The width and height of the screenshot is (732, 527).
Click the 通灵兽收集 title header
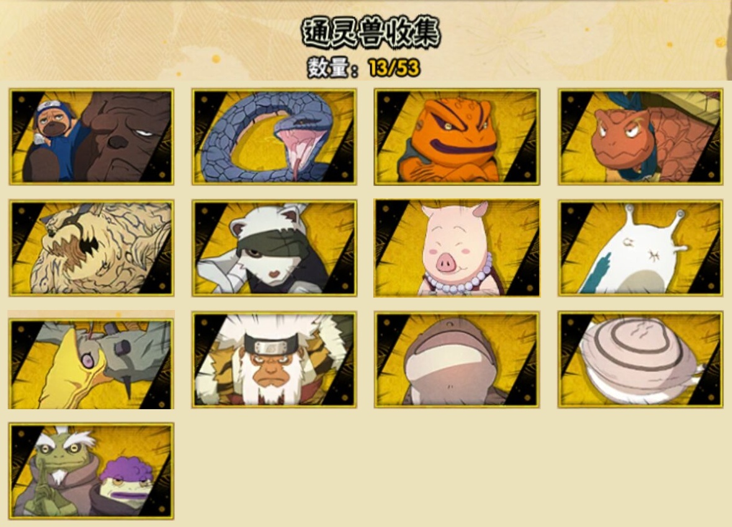pyautogui.click(x=371, y=33)
